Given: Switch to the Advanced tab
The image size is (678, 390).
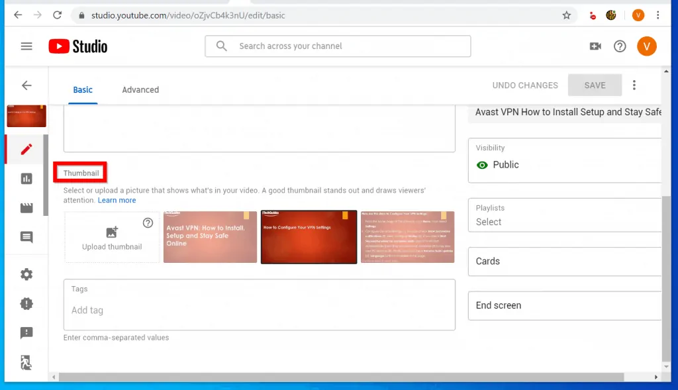Looking at the screenshot, I should coord(140,89).
